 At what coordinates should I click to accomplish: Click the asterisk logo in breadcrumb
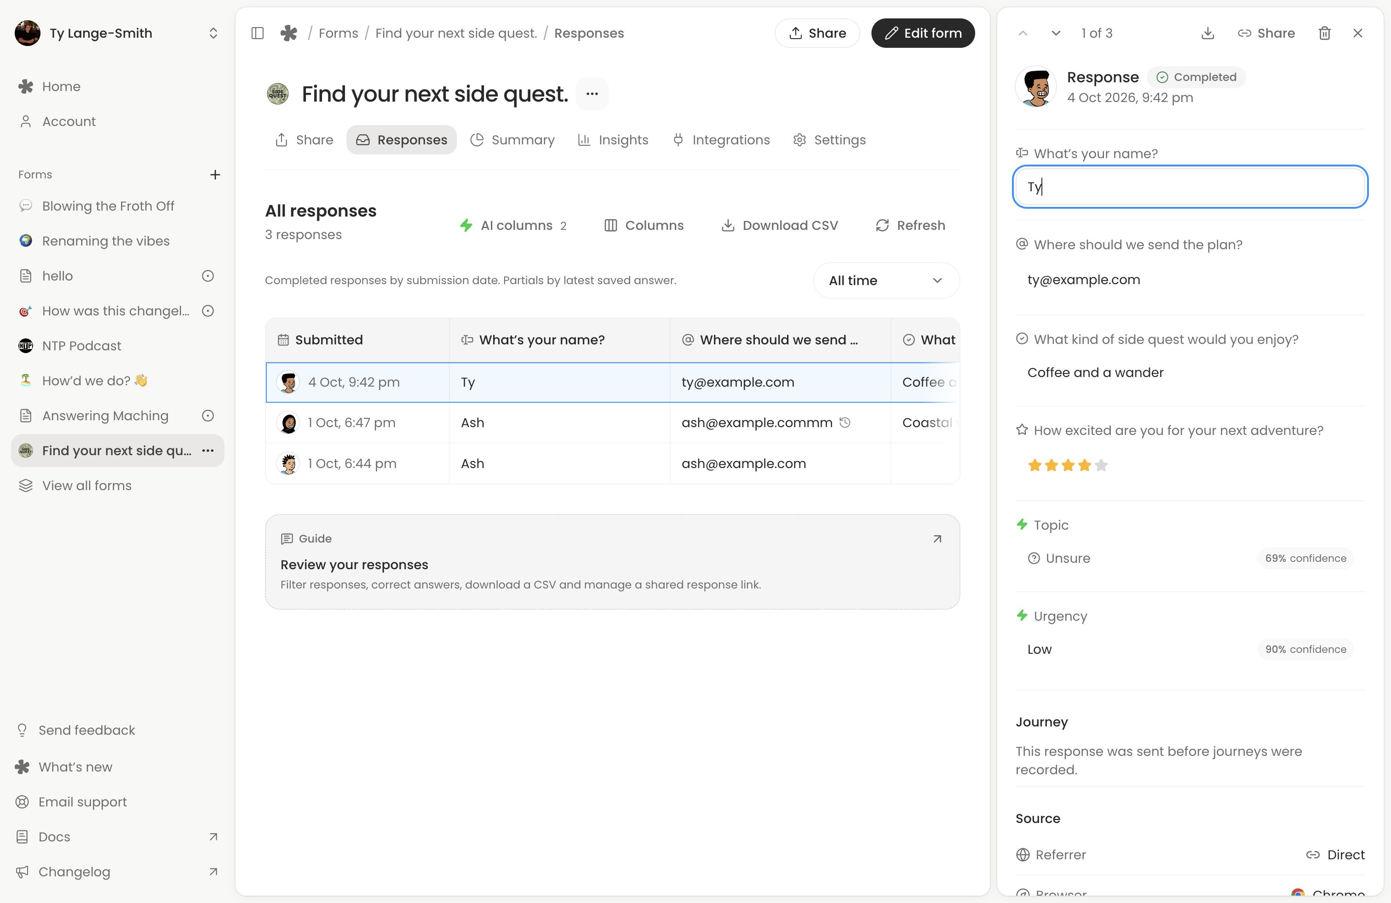(x=289, y=33)
